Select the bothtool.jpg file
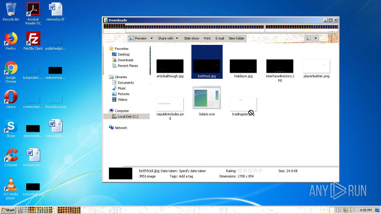This screenshot has width=381, height=214. pyautogui.click(x=207, y=62)
